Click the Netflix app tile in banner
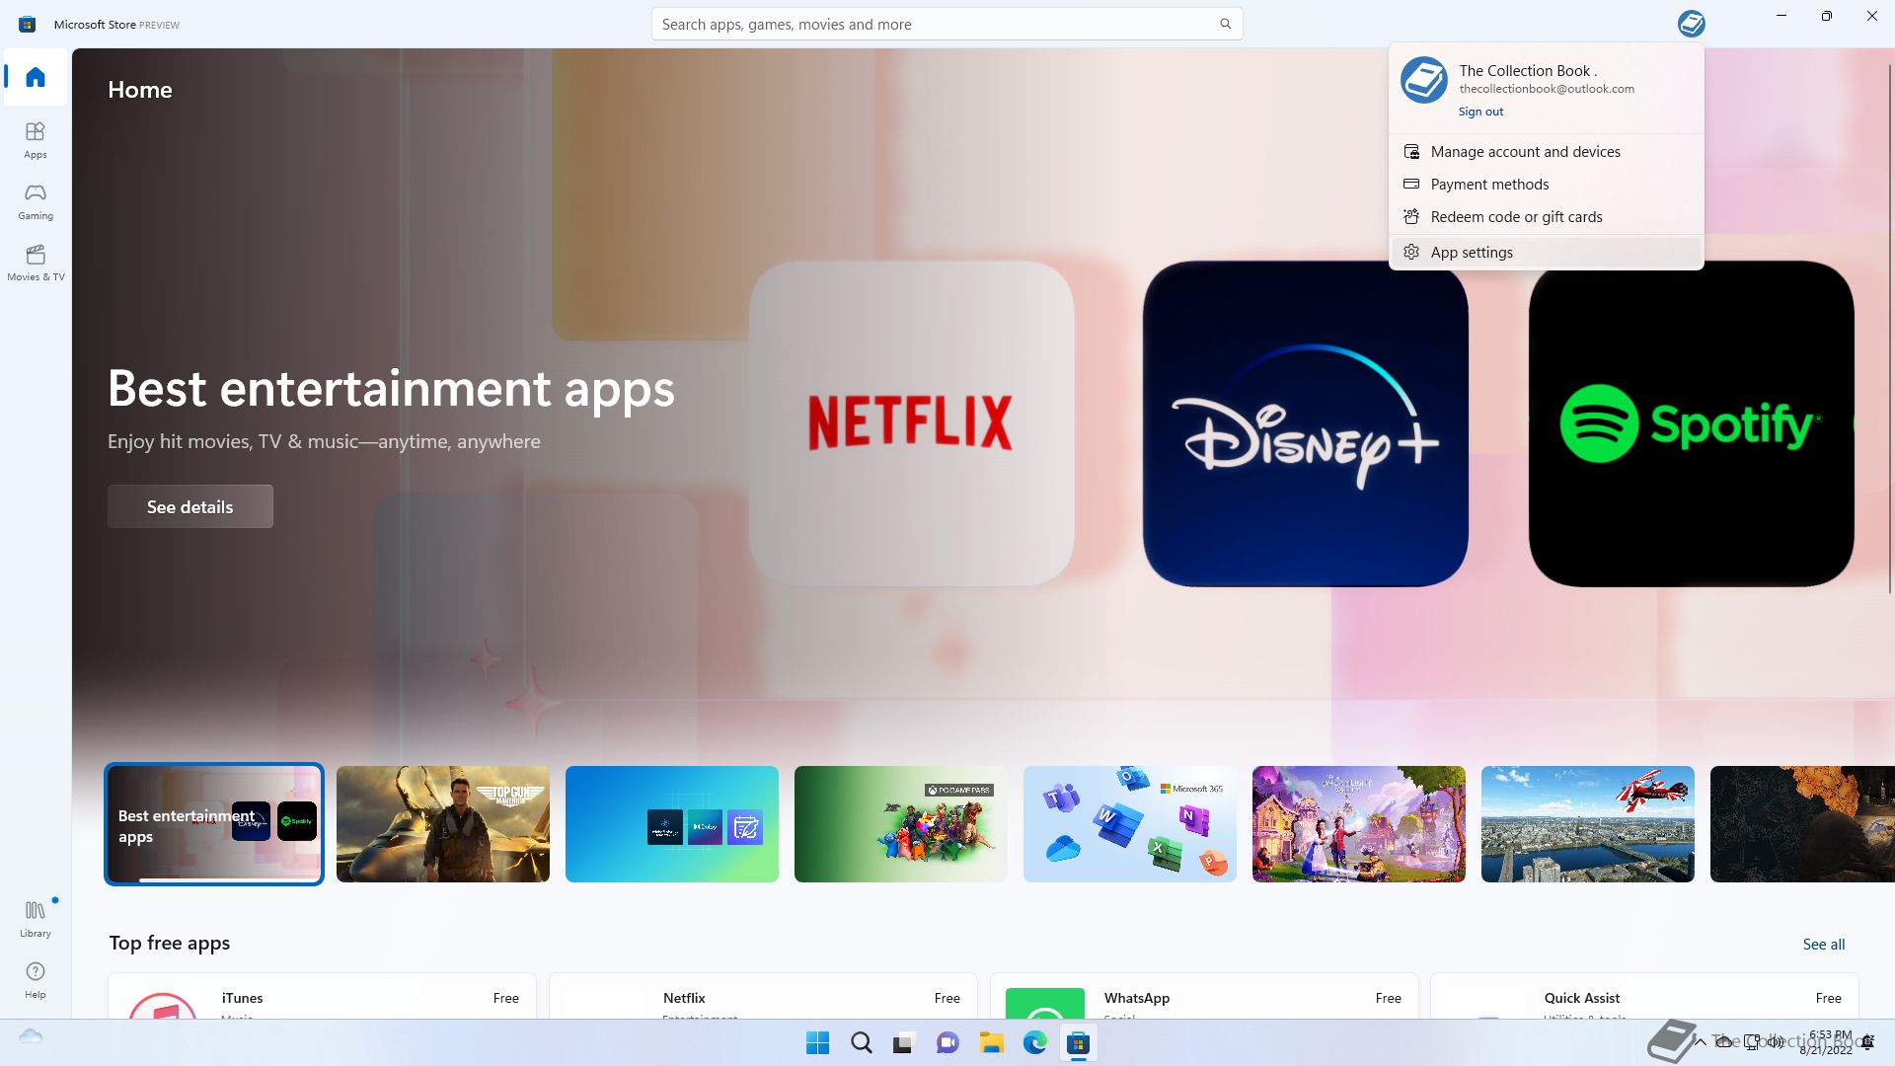 [911, 423]
